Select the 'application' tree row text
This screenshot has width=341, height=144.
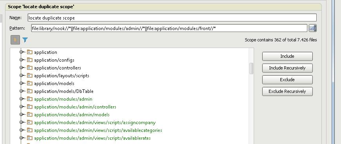point(45,52)
